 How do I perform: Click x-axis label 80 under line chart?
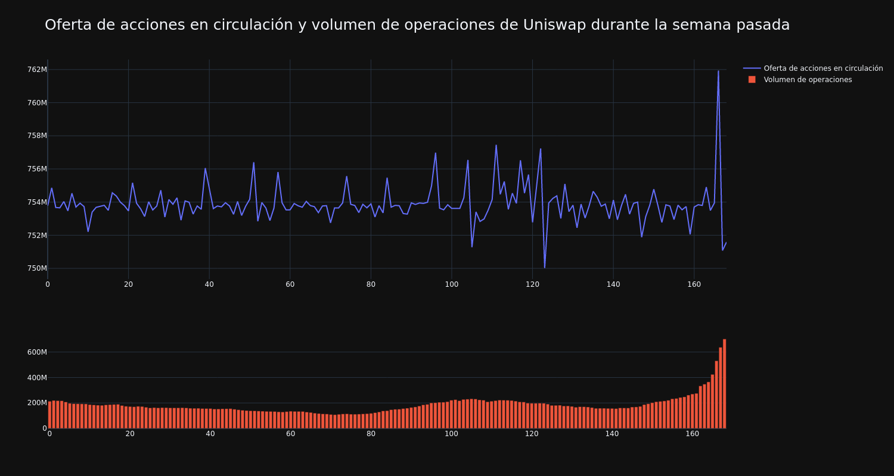click(371, 284)
